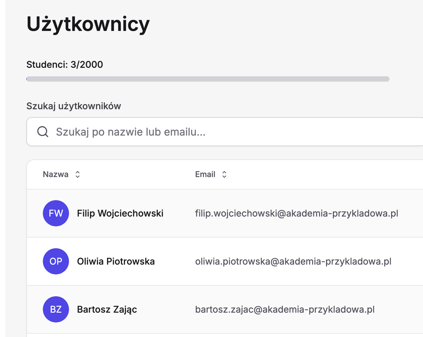Focus the 'Szukaj po nazwie lub emailu...' field
Screen dimensions: 423x337
[x=225, y=132]
